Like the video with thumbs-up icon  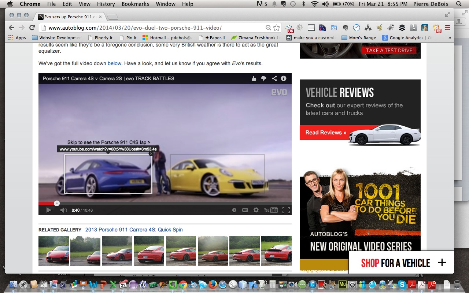click(254, 78)
